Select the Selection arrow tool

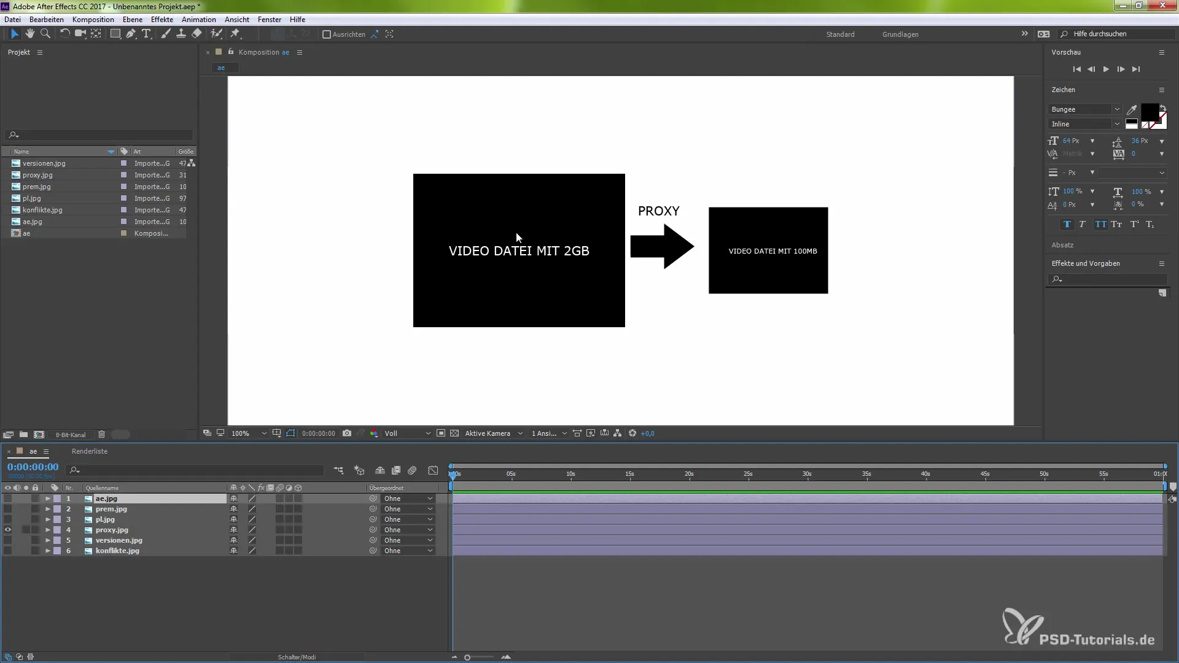15,34
